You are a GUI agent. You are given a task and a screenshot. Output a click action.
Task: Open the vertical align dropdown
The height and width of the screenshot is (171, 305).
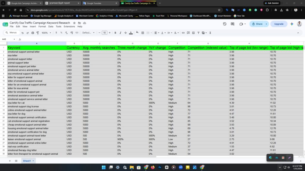(163, 33)
